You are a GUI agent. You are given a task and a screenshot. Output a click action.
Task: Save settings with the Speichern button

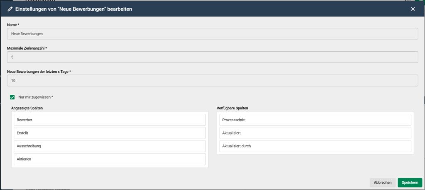410,183
